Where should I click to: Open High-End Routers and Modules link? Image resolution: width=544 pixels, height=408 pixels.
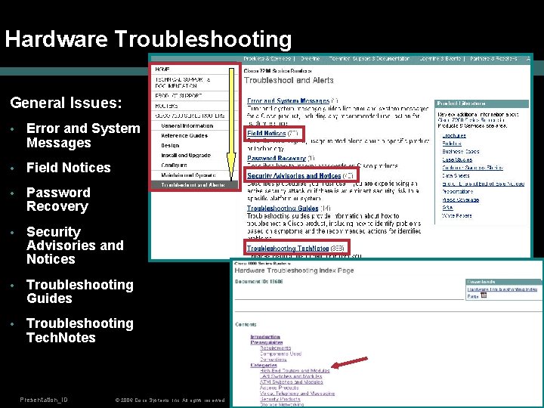(295, 370)
